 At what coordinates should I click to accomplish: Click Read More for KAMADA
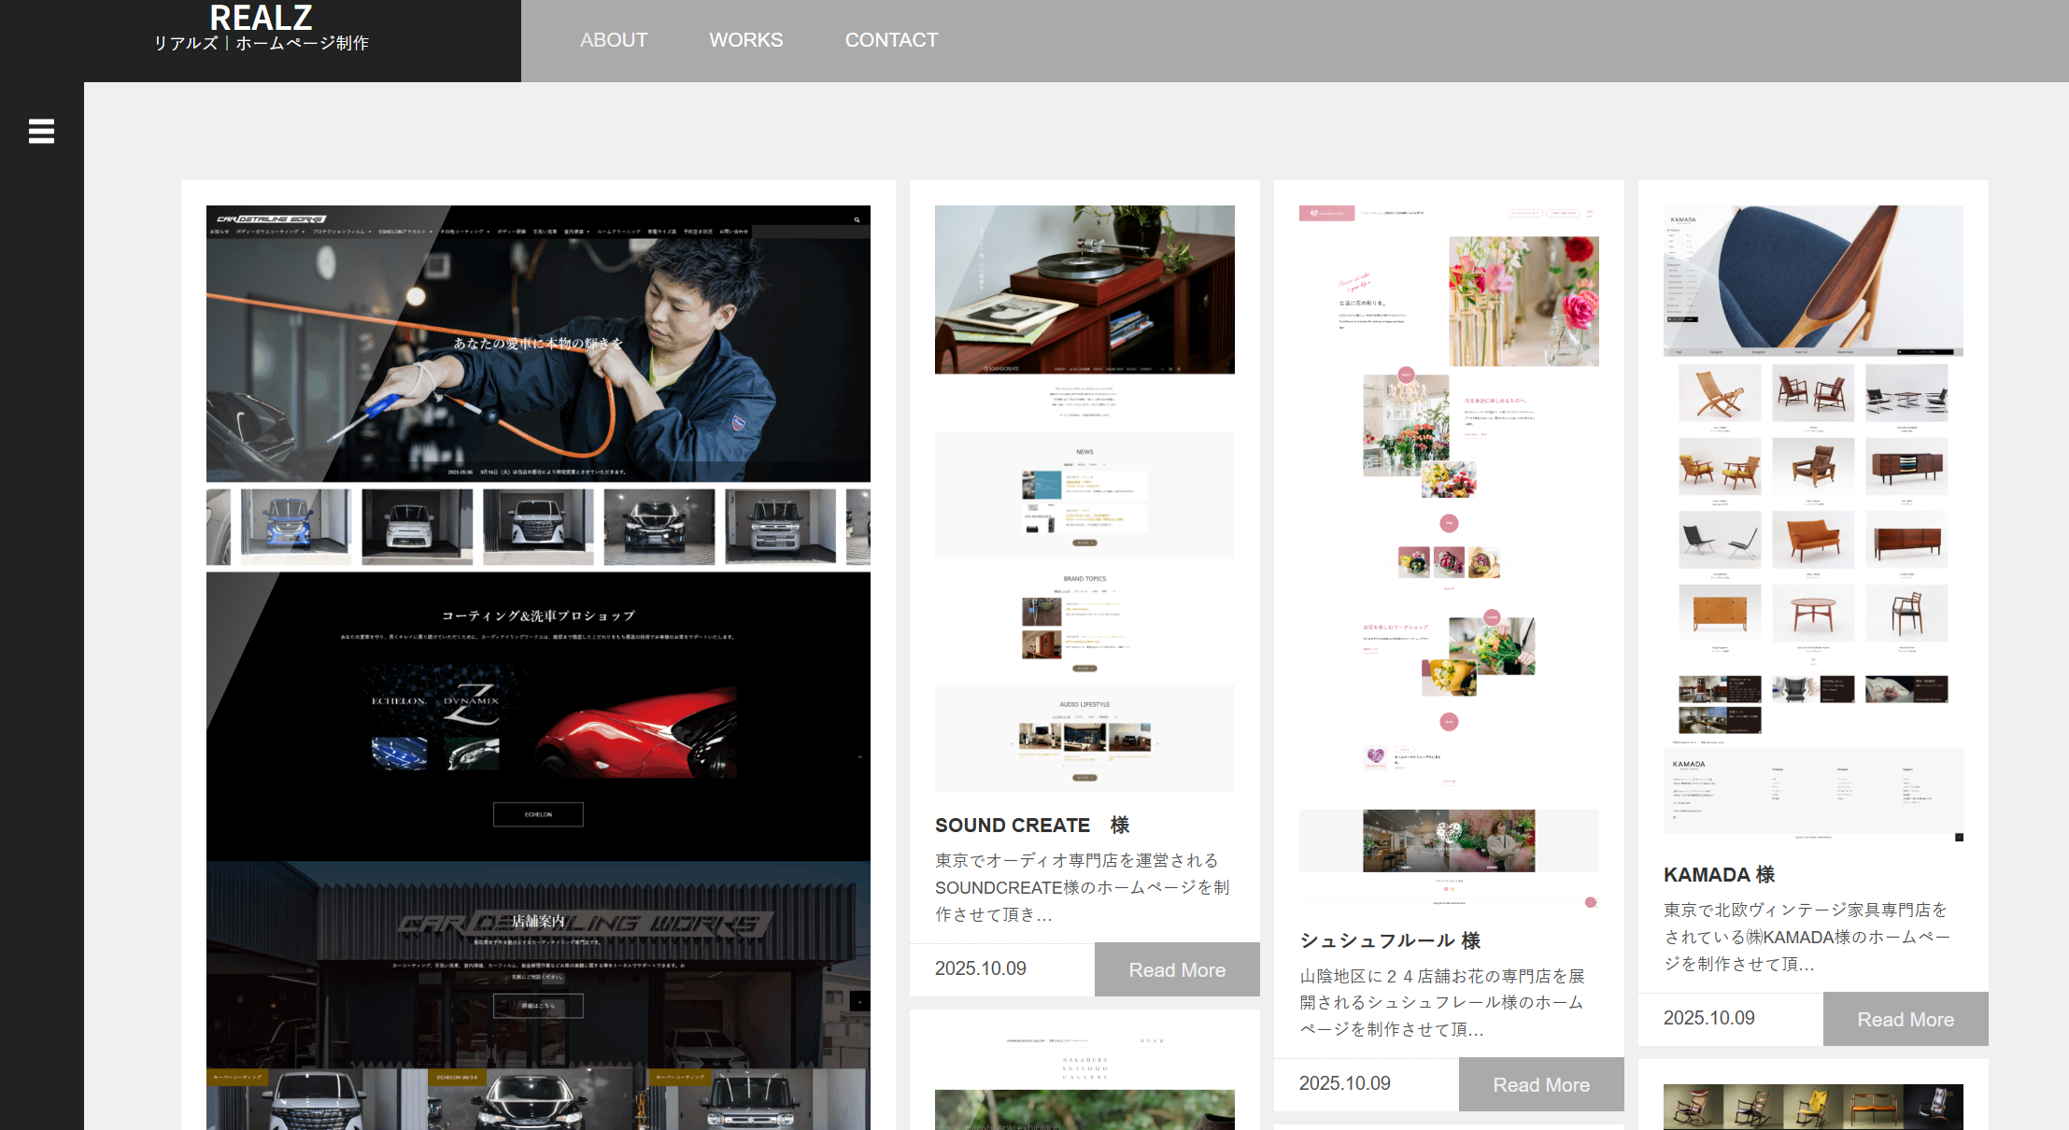point(1905,1019)
